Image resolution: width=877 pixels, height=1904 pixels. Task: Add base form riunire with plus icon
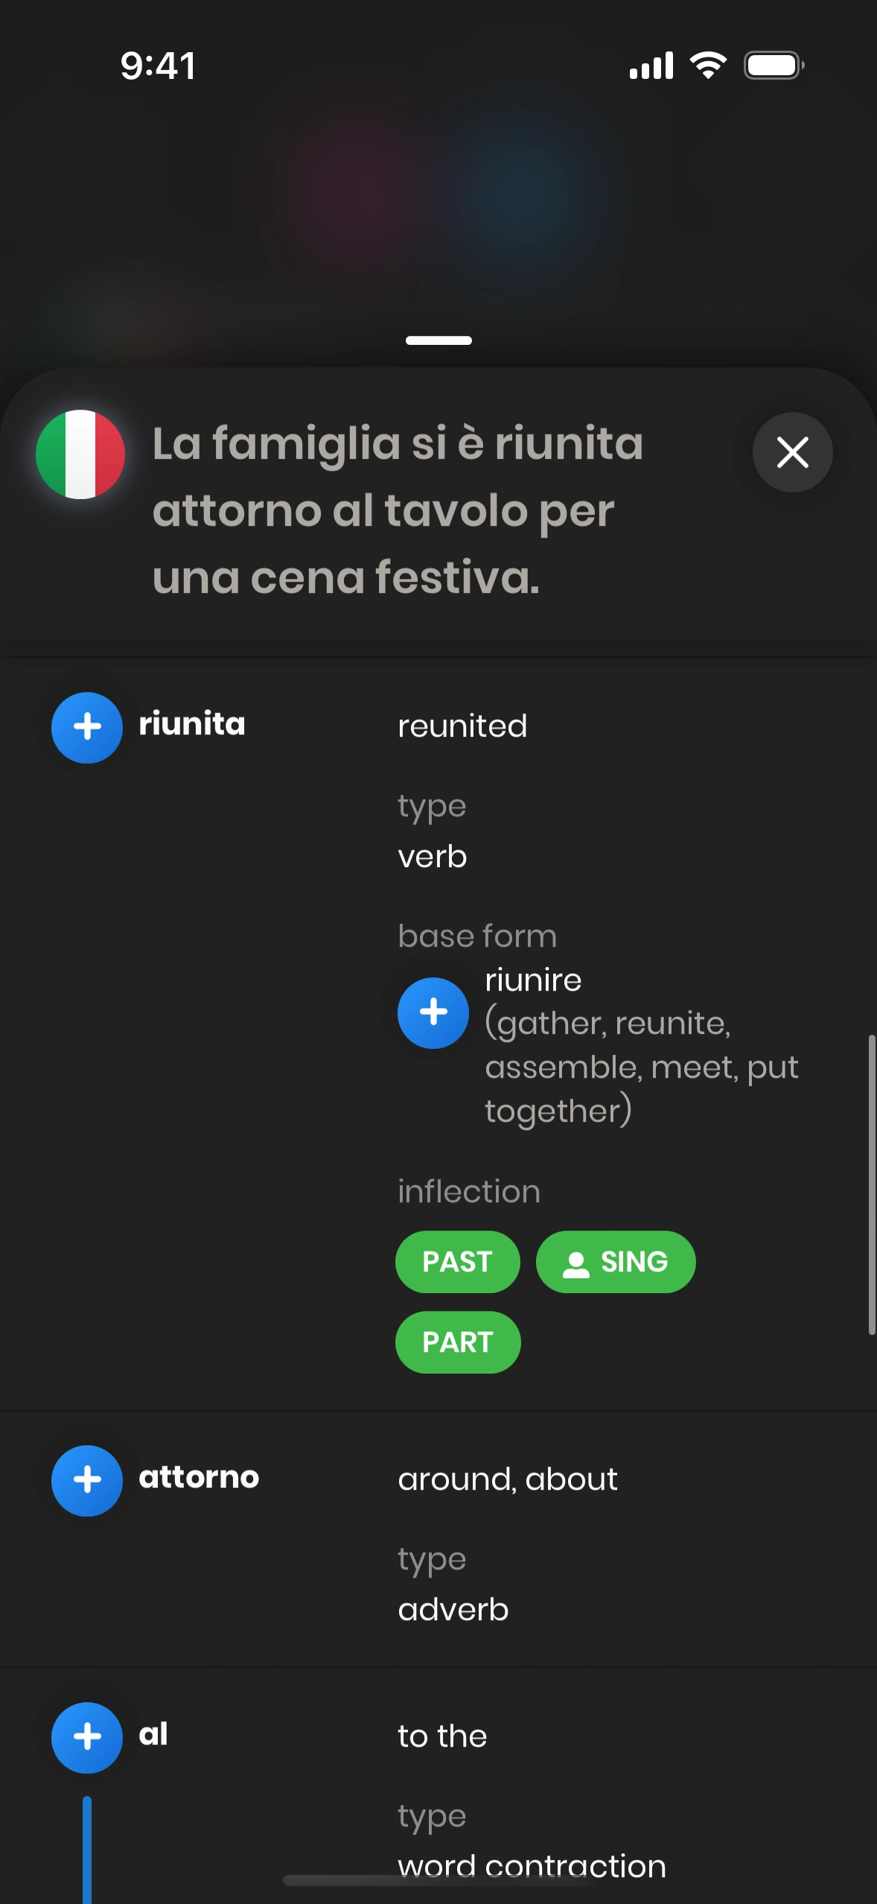[433, 1012]
